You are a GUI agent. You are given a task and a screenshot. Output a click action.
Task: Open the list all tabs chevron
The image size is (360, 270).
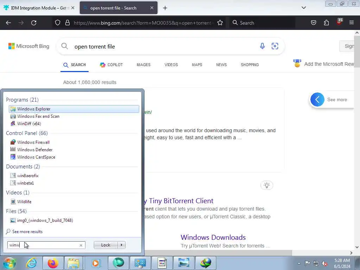[303, 8]
